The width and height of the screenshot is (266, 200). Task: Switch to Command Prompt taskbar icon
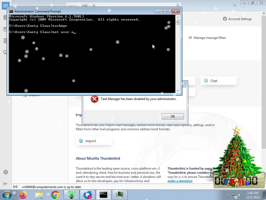(103, 195)
